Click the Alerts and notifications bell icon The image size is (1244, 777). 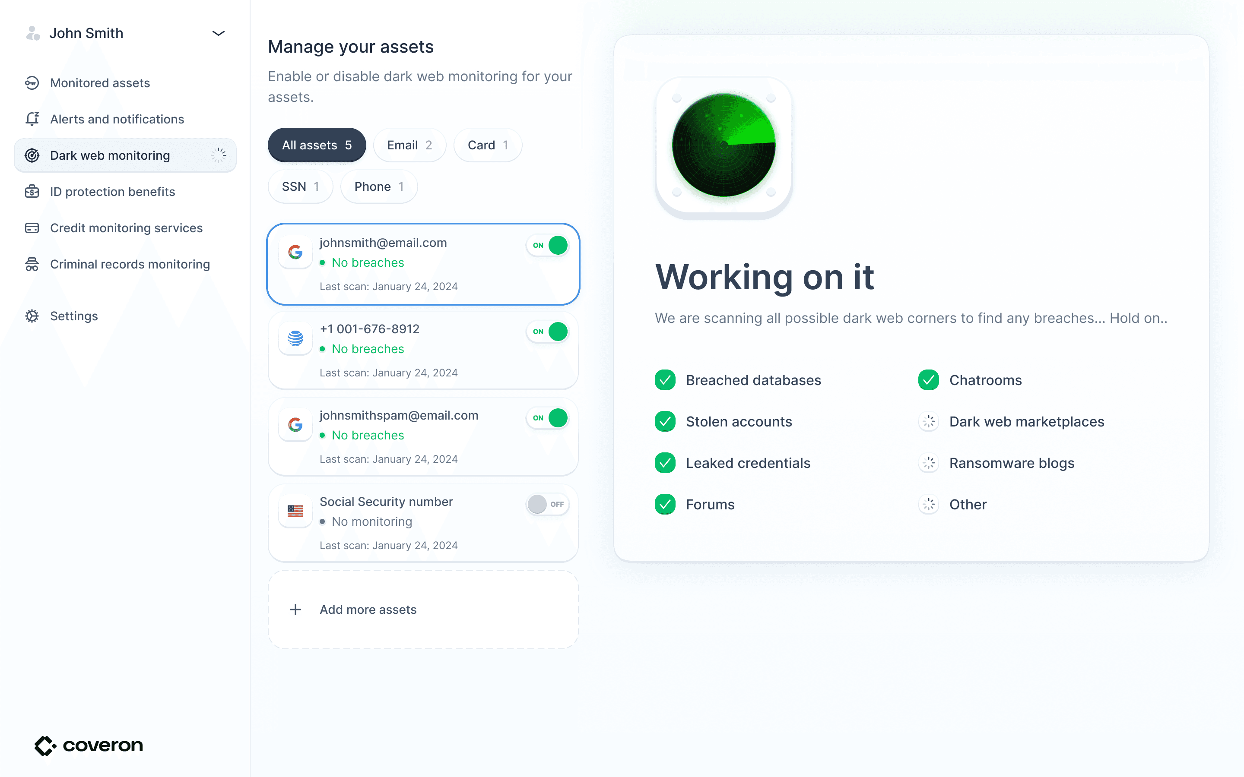(32, 119)
